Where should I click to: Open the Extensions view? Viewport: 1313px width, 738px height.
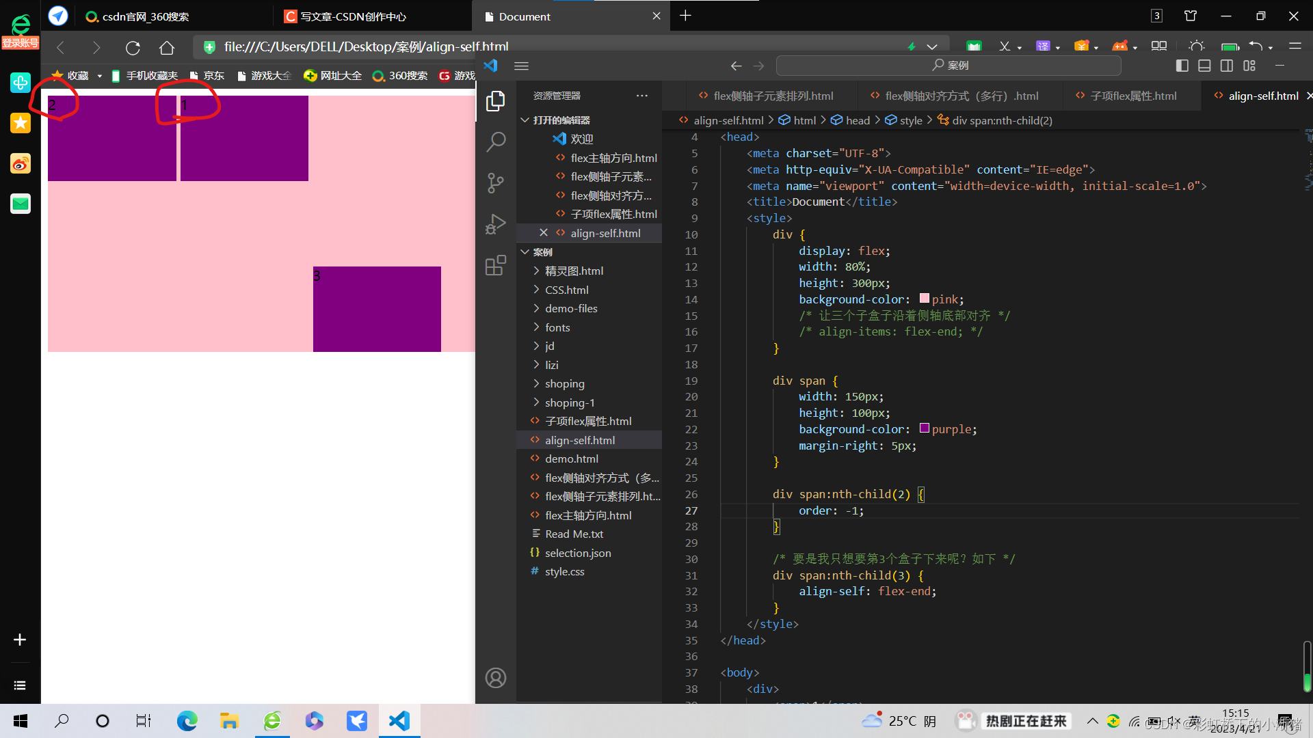coord(496,265)
